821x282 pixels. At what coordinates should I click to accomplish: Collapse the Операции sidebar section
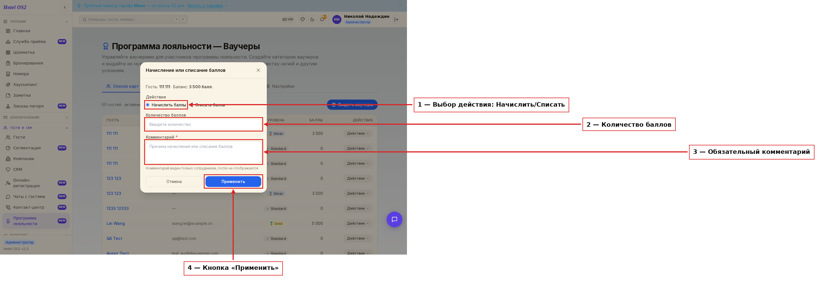pyautogui.click(x=36, y=22)
